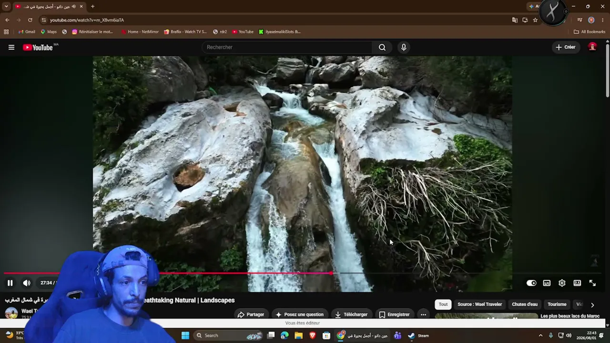The height and width of the screenshot is (343, 610).
Task: Open Microsoft Edge from the taskbar
Action: point(285,335)
